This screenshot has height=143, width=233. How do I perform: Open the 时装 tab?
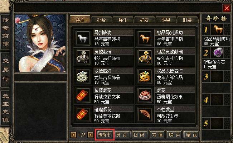pos(187,20)
